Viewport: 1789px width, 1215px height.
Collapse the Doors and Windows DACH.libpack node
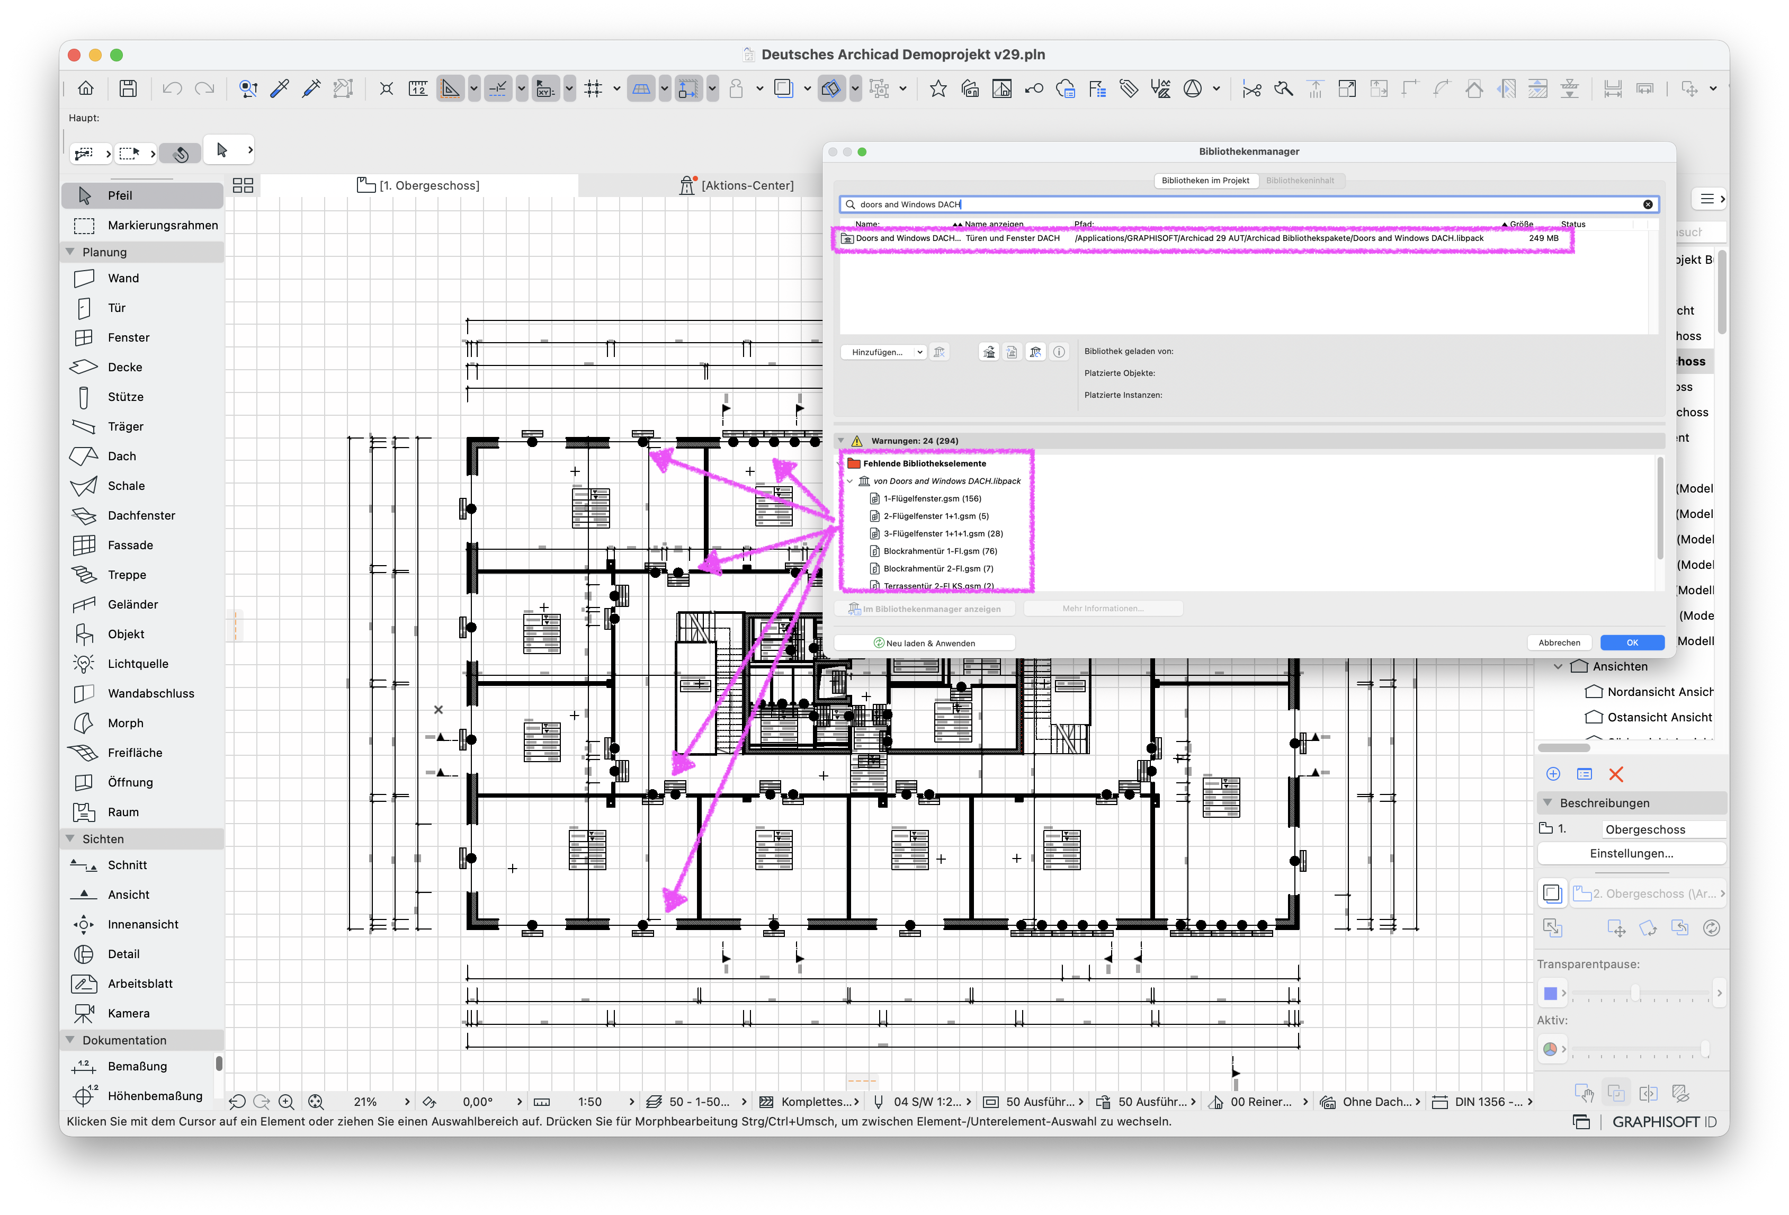tap(851, 481)
